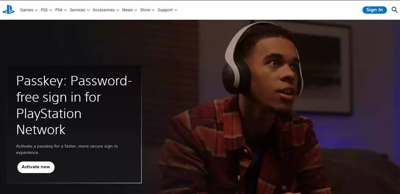The width and height of the screenshot is (400, 194).
Task: Click the Passkey headline text
Action: 74,105
